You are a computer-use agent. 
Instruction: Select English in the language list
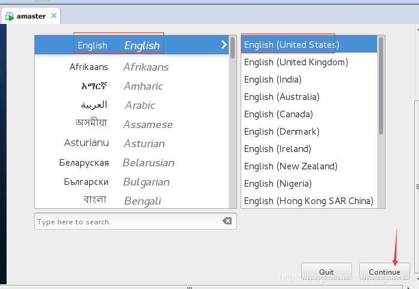pos(132,45)
